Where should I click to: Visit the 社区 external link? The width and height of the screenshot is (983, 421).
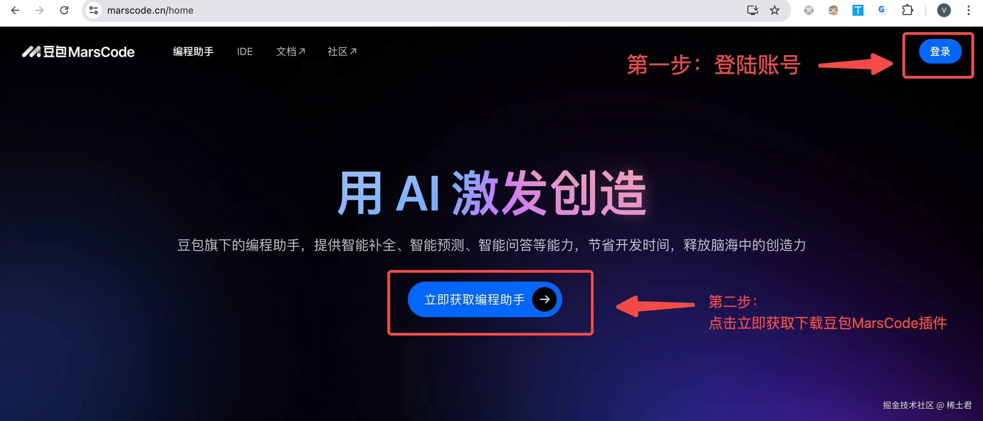point(342,52)
